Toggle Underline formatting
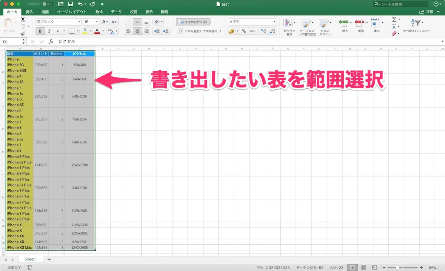The width and height of the screenshot is (445, 271). (x=58, y=31)
